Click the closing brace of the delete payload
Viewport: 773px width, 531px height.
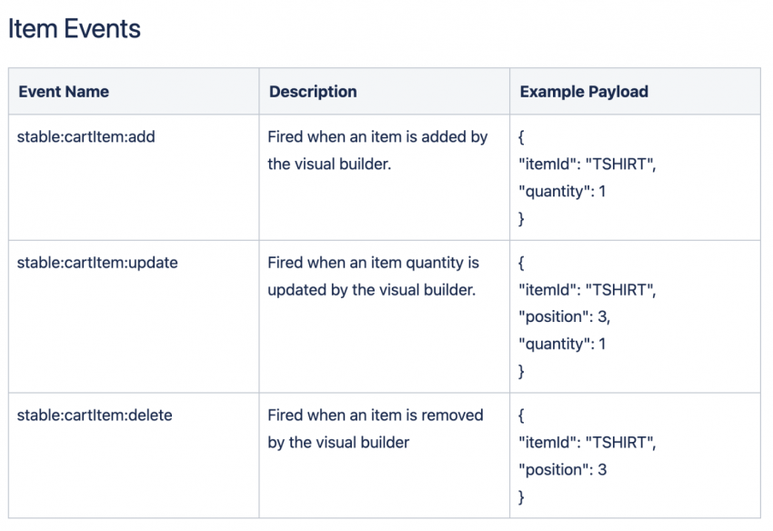[x=522, y=496]
